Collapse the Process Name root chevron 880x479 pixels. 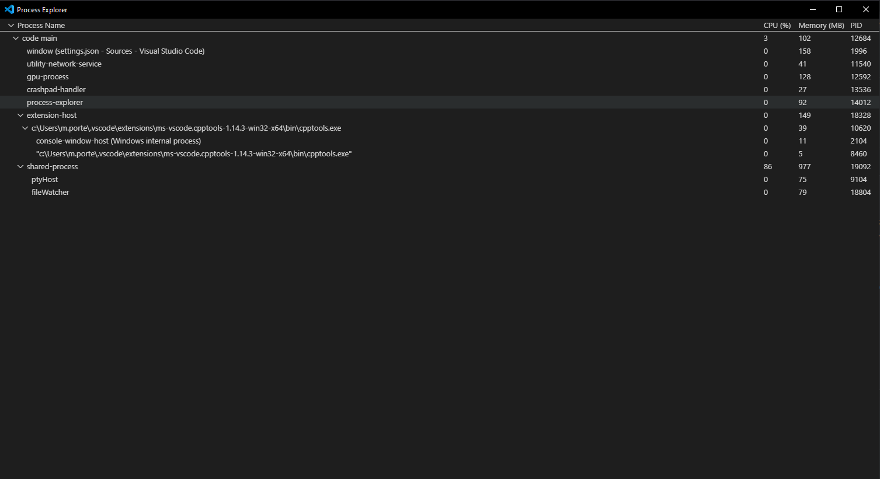(x=10, y=25)
